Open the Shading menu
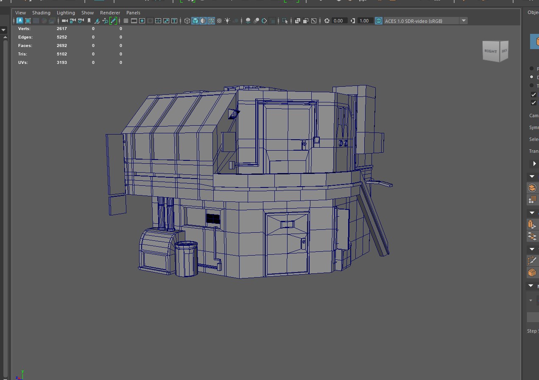 [41, 13]
